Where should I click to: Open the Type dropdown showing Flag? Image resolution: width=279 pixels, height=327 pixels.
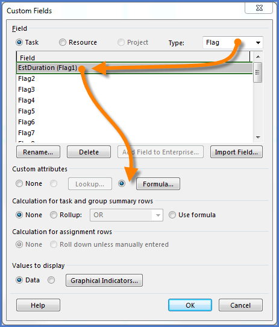[x=233, y=43]
